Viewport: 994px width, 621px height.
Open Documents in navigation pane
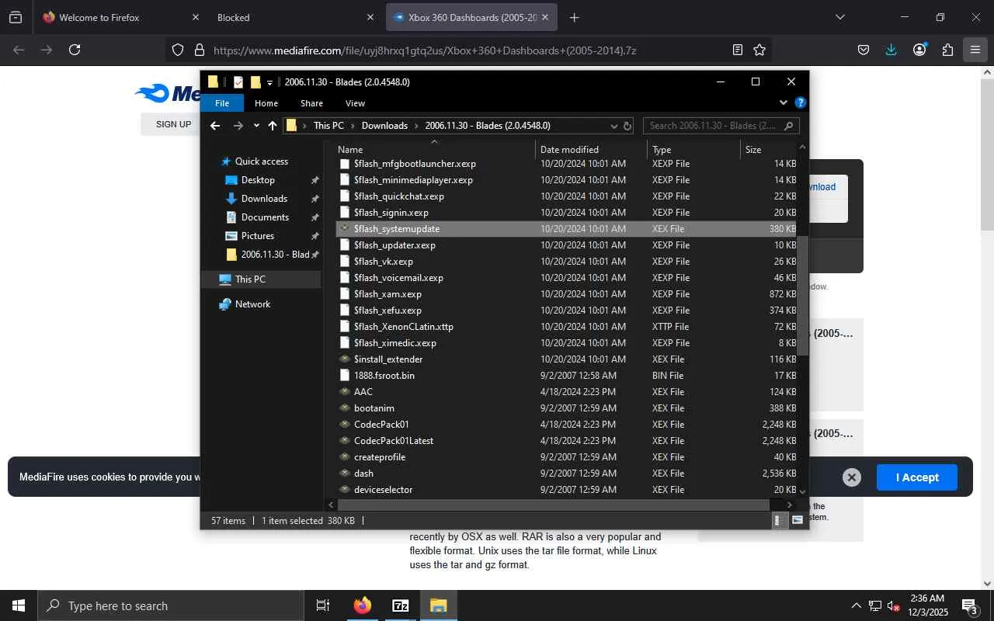point(265,217)
